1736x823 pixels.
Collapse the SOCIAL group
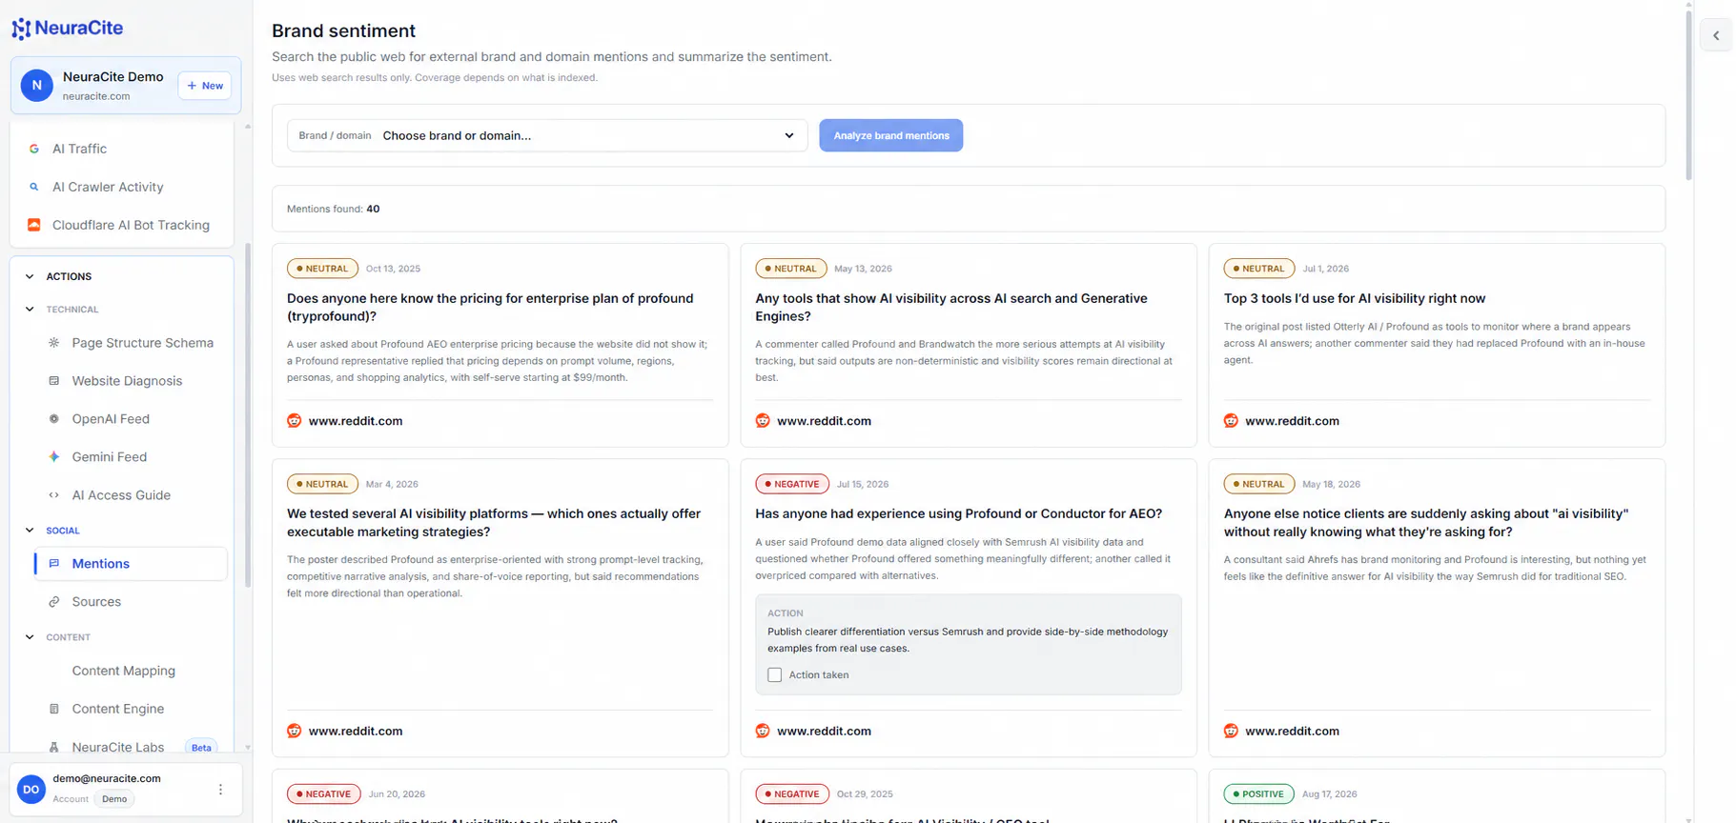pyautogui.click(x=30, y=531)
